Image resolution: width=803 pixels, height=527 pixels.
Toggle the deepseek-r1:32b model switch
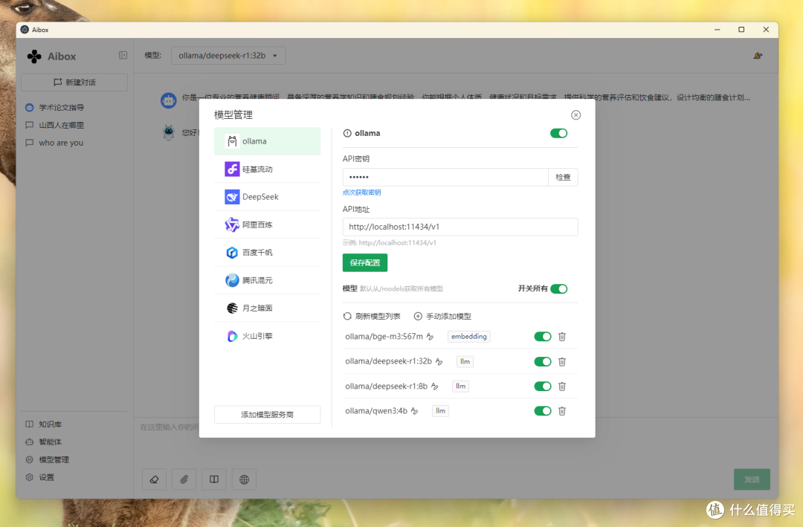(x=542, y=361)
